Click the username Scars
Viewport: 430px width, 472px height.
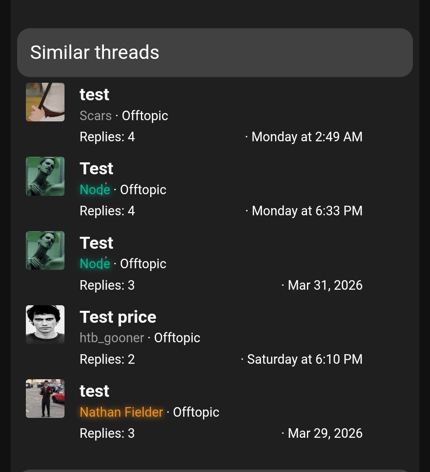point(96,115)
